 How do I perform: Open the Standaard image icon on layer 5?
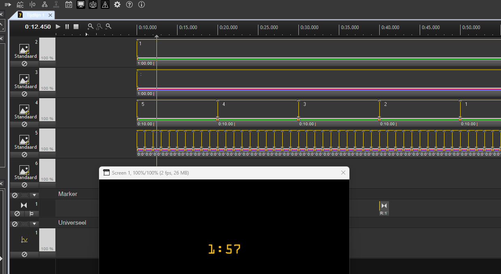pos(24,140)
